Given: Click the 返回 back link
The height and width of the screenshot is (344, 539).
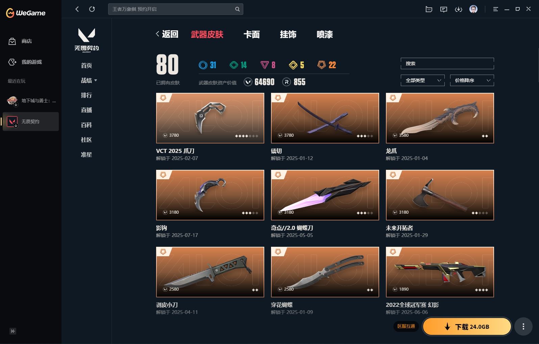Looking at the screenshot, I should (167, 34).
